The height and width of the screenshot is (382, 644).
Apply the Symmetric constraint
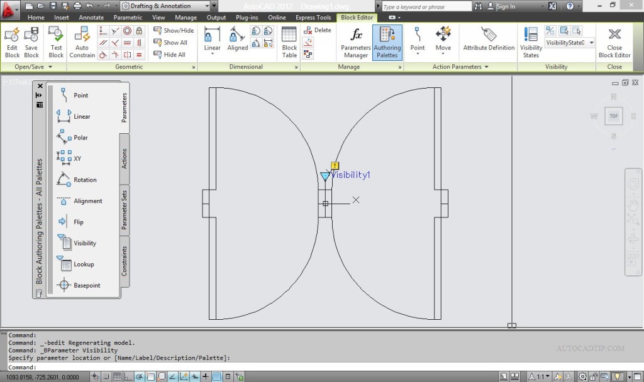tap(127, 55)
